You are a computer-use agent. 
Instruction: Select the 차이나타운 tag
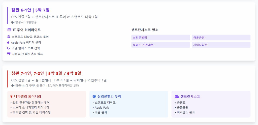coord(221,45)
